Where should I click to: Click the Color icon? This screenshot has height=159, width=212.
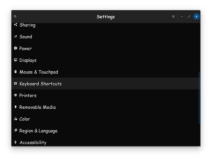[16, 119]
